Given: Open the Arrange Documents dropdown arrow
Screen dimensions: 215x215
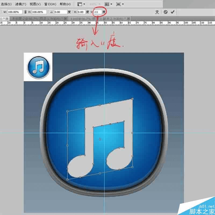Looking at the screenshot, I should tap(112, 4).
